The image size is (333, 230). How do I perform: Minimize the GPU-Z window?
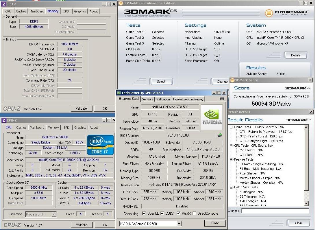tap(214, 93)
